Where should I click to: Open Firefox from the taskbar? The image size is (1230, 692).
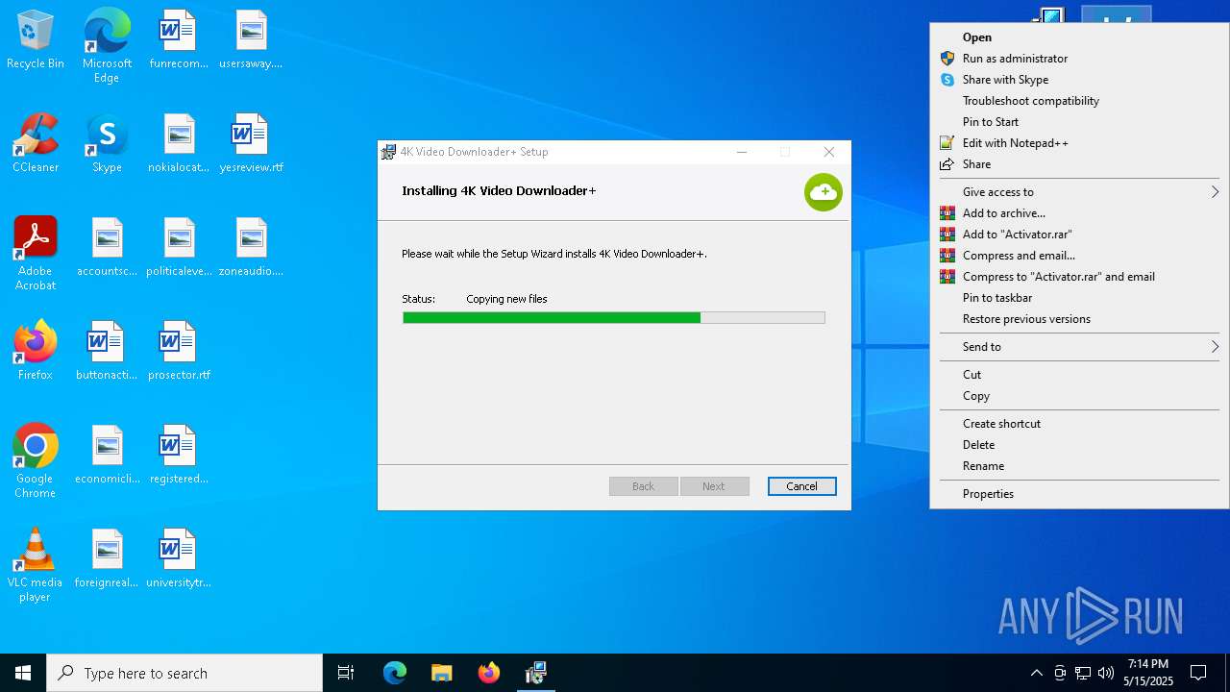[x=489, y=673]
